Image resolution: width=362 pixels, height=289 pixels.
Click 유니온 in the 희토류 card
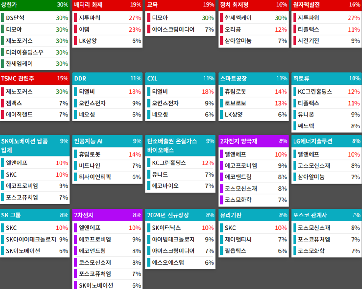327,115
